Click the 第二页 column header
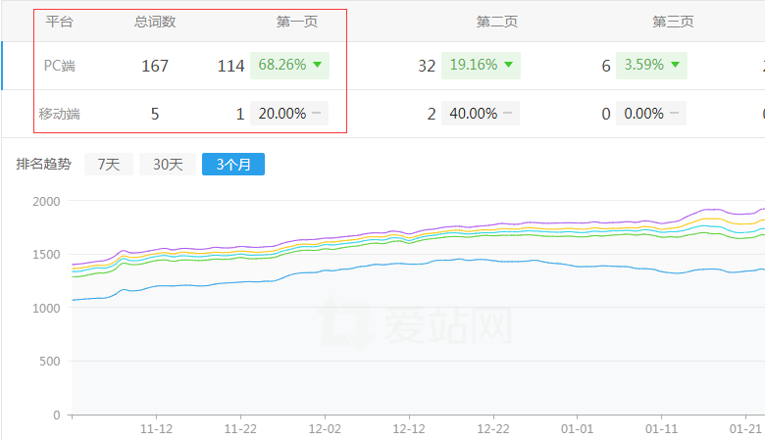Viewport: 765px width, 440px height. [x=496, y=22]
